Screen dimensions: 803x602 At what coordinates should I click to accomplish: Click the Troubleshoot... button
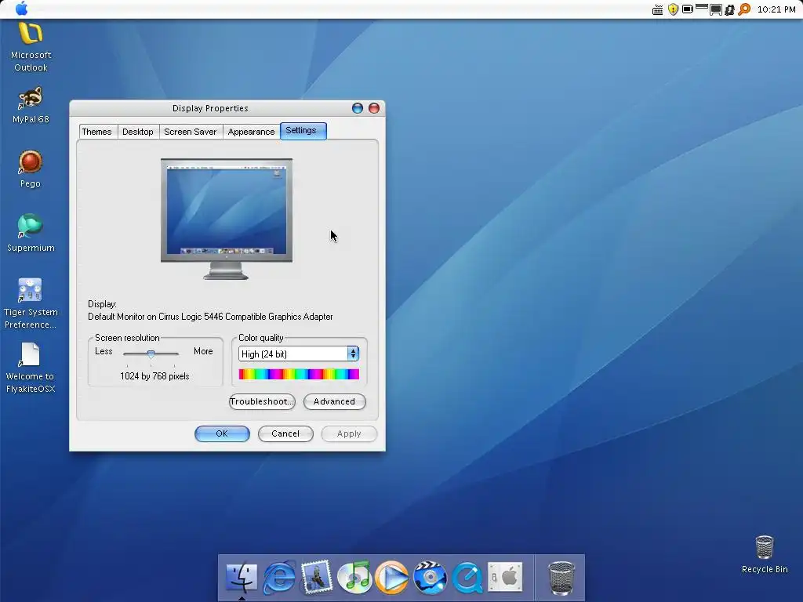pos(262,401)
